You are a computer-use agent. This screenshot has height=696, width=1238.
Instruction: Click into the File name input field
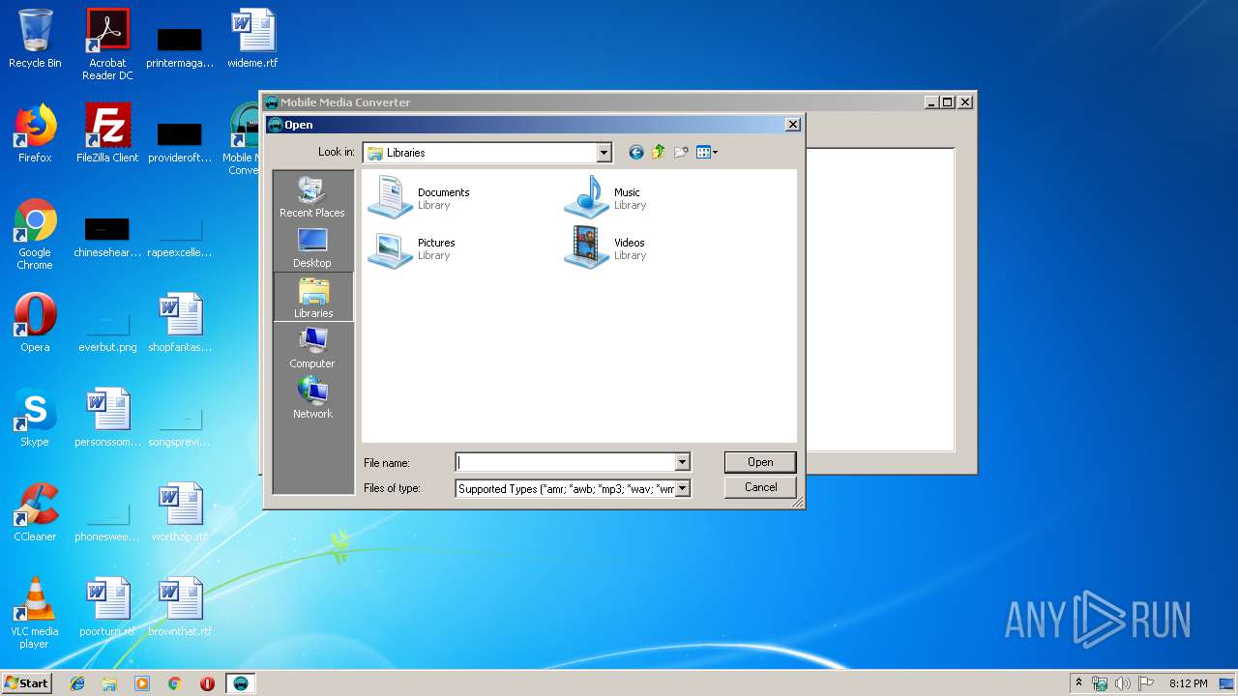coord(565,462)
